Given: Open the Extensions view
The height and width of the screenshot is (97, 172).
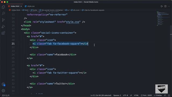Looking at the screenshot, I should click(x=3, y=33).
